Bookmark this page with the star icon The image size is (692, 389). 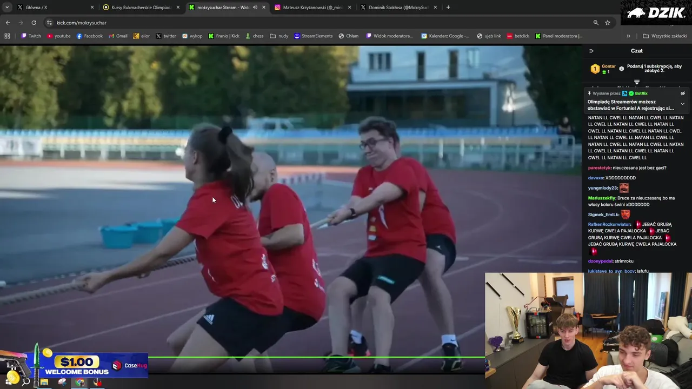point(608,23)
